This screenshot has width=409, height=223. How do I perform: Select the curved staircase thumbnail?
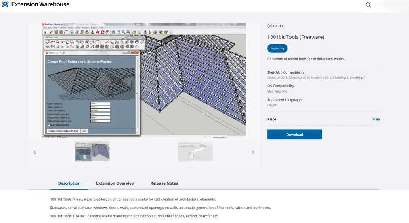(x=195, y=151)
